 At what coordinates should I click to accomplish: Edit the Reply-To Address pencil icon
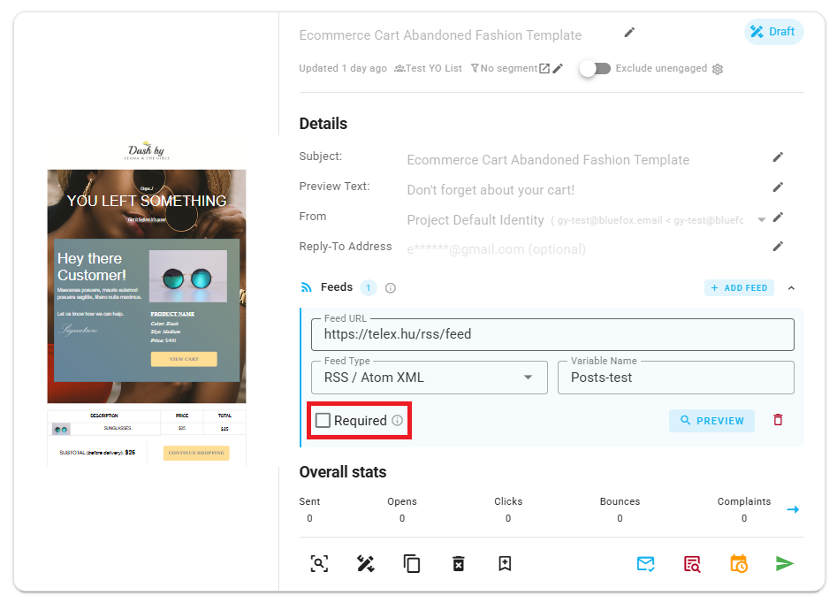pyautogui.click(x=778, y=246)
